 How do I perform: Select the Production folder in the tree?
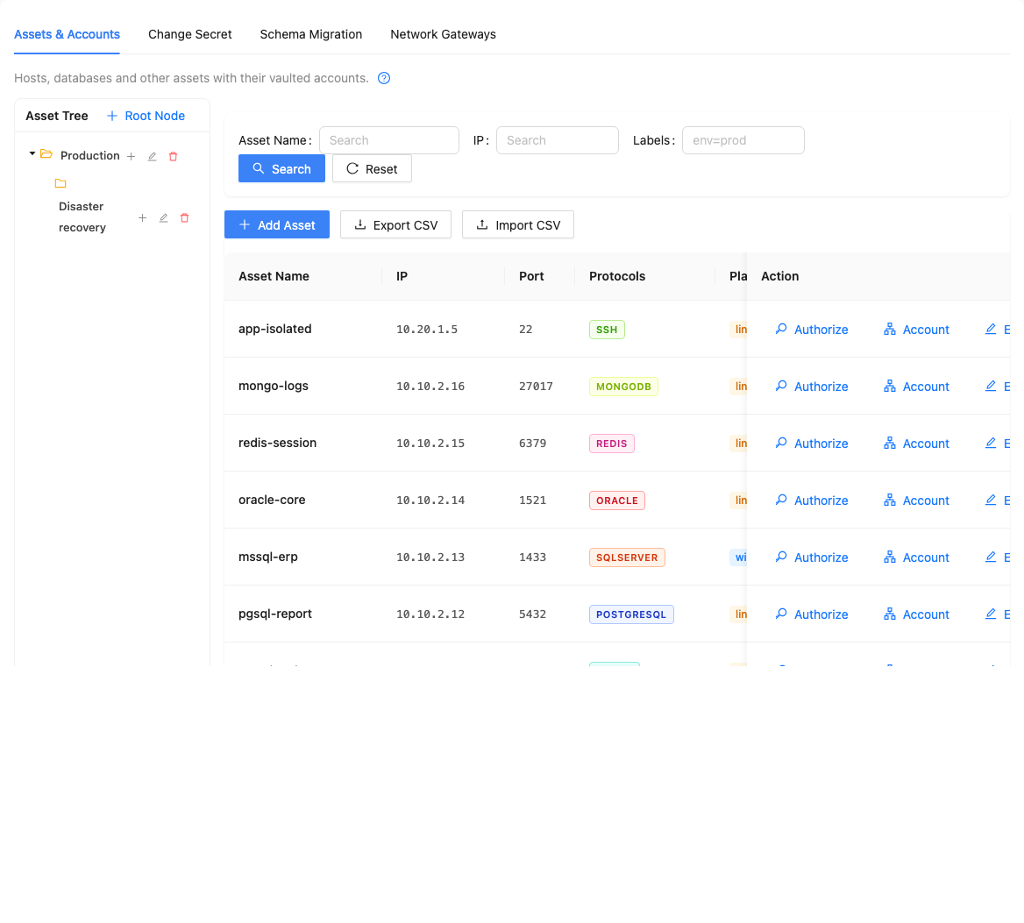pos(90,155)
